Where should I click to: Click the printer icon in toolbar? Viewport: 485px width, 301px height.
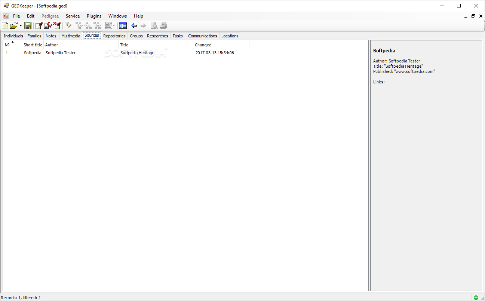point(163,26)
